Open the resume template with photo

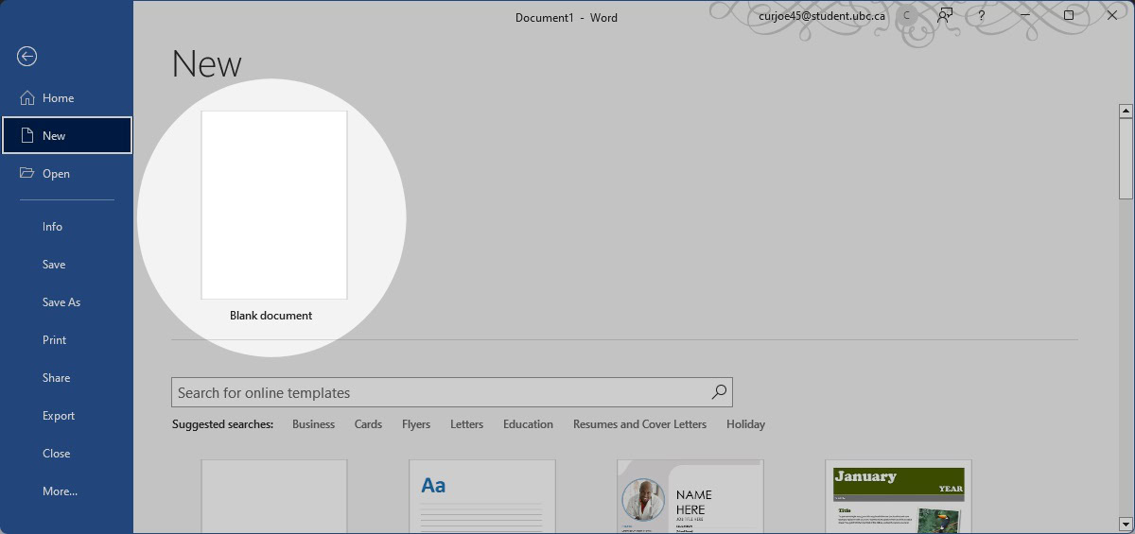coord(690,496)
